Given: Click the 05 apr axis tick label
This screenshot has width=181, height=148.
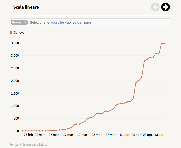Looking at the screenshot, I should (x=136, y=135).
